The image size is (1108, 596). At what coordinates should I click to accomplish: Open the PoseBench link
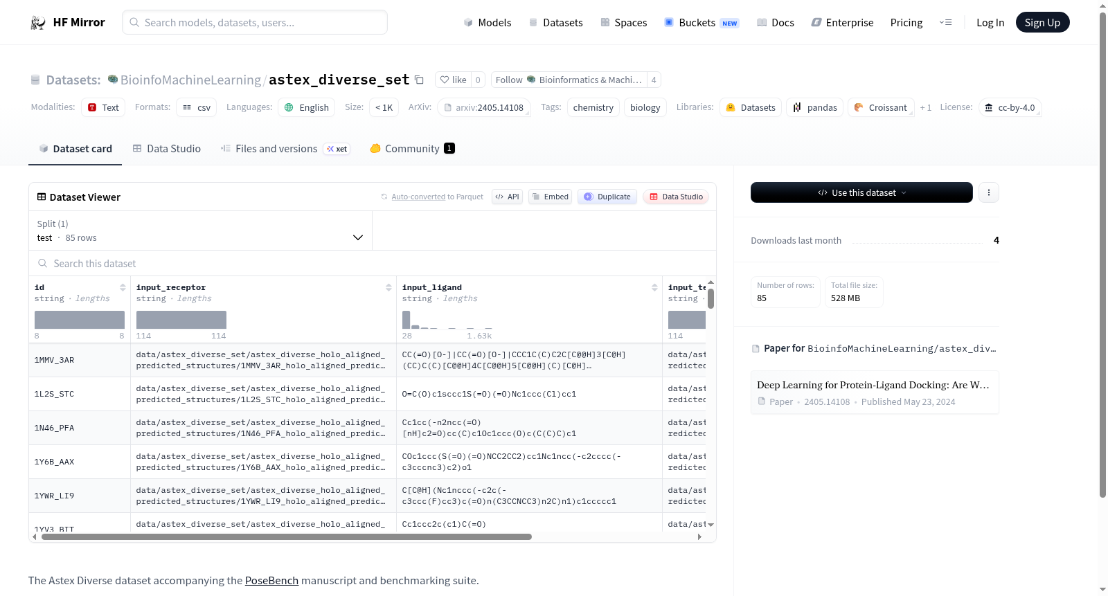[271, 580]
